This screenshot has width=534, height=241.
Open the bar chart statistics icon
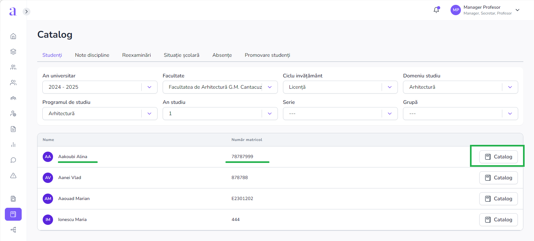[x=13, y=145]
